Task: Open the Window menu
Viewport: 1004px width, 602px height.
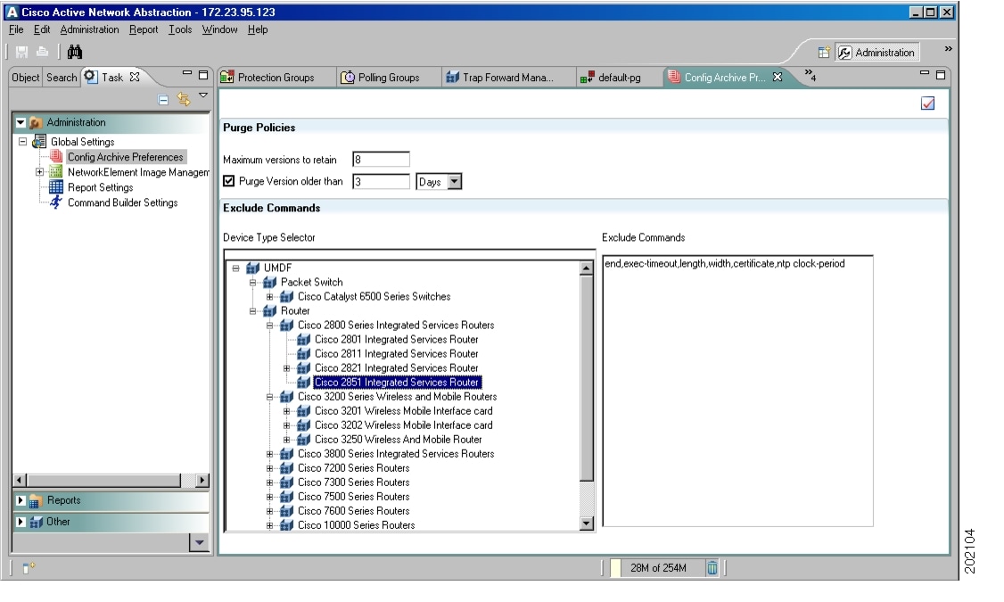Action: click(x=219, y=29)
